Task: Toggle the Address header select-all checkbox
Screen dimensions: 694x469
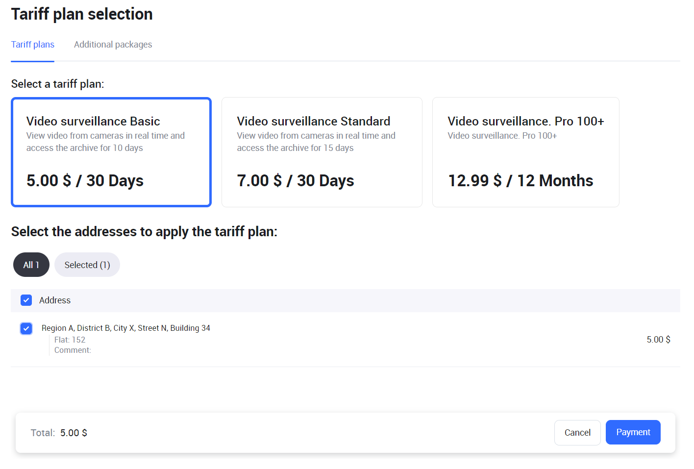Action: [x=26, y=300]
